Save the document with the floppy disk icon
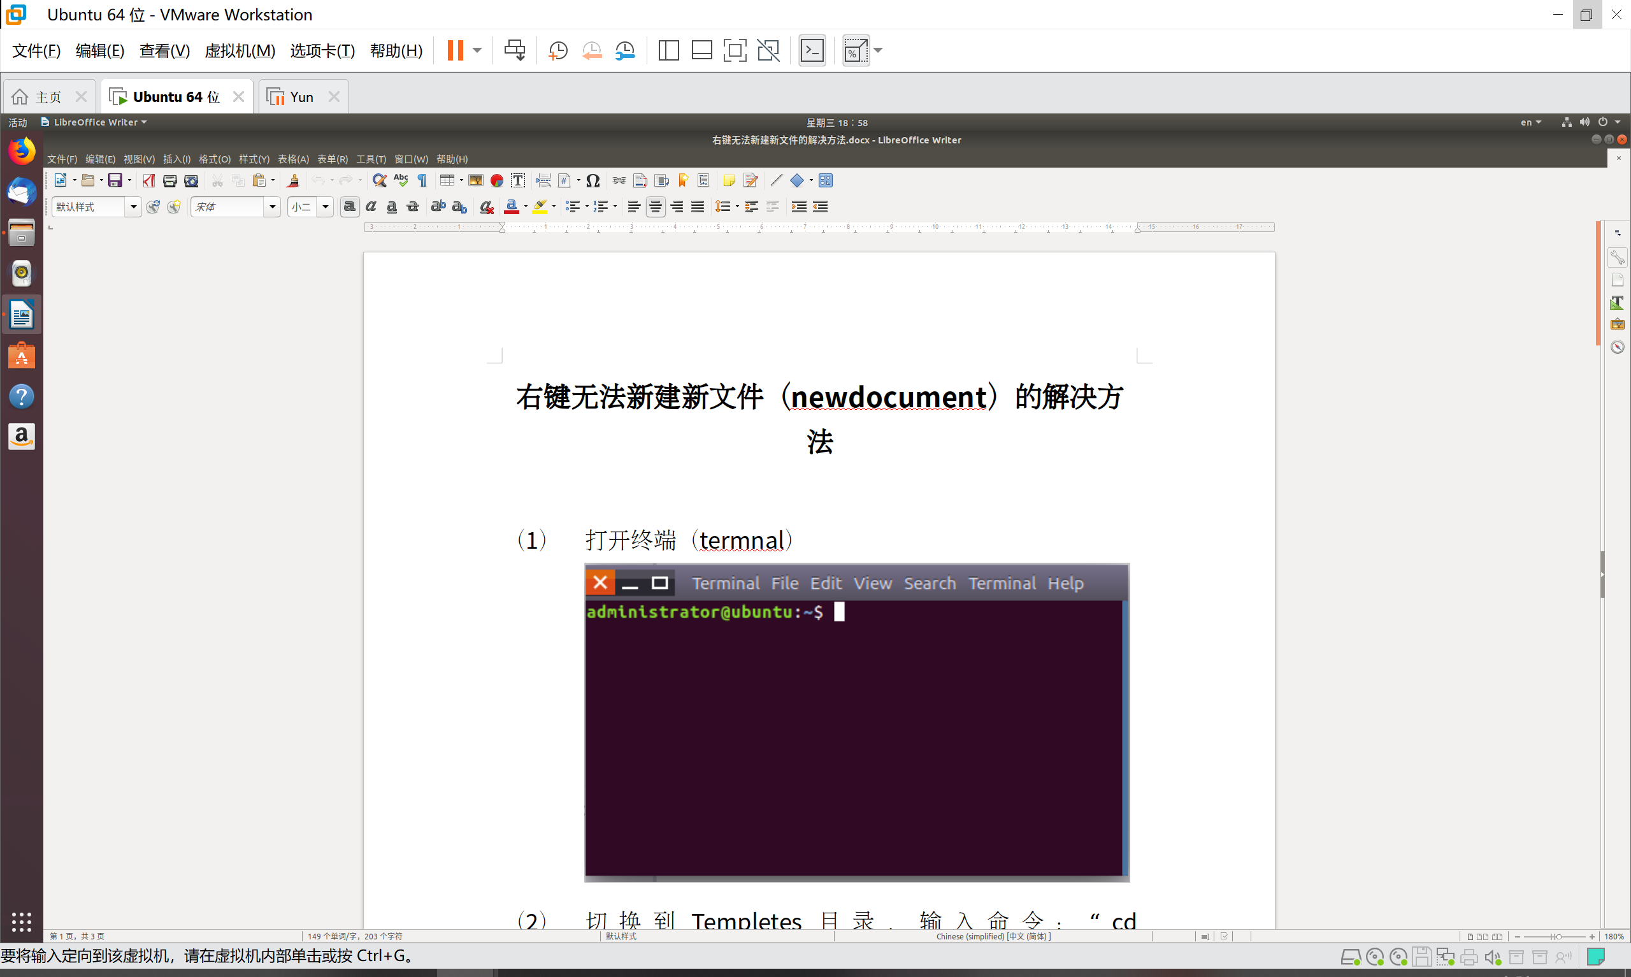The width and height of the screenshot is (1631, 977). pyautogui.click(x=115, y=180)
